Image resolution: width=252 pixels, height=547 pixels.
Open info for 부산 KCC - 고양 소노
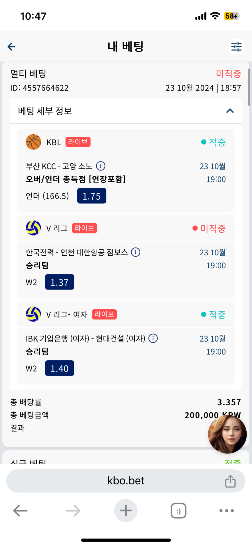pyautogui.click(x=100, y=166)
